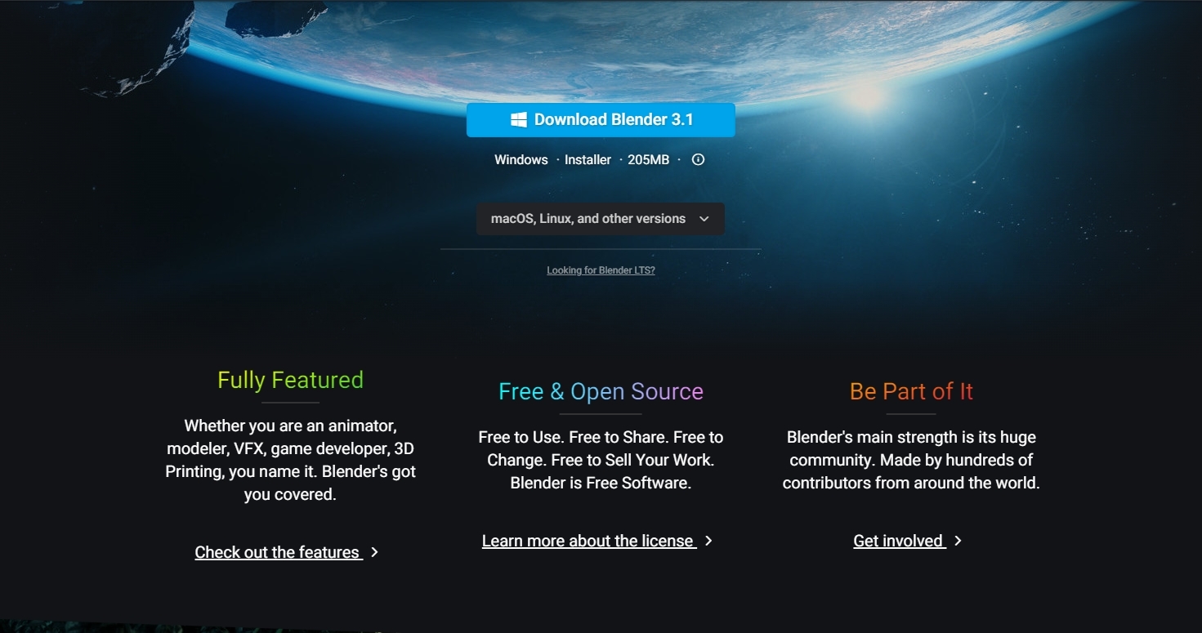Select the Free & Open Source heading

pos(601,391)
